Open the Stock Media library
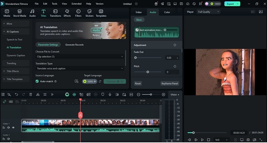 click(x=20, y=13)
